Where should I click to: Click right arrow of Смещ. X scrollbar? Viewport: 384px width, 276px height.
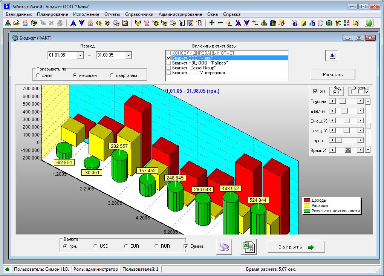[360, 121]
